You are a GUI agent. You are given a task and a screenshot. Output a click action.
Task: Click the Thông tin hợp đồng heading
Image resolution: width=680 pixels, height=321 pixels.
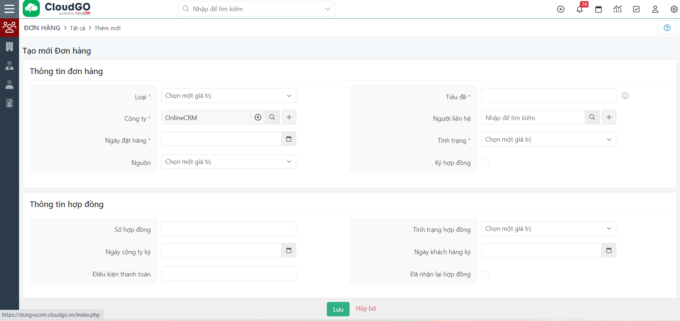pos(67,204)
